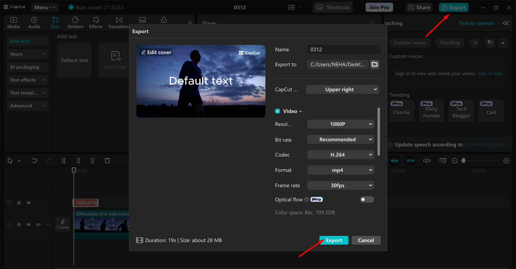This screenshot has width=516, height=269.
Task: Open the Effects panel
Action: (x=96, y=23)
